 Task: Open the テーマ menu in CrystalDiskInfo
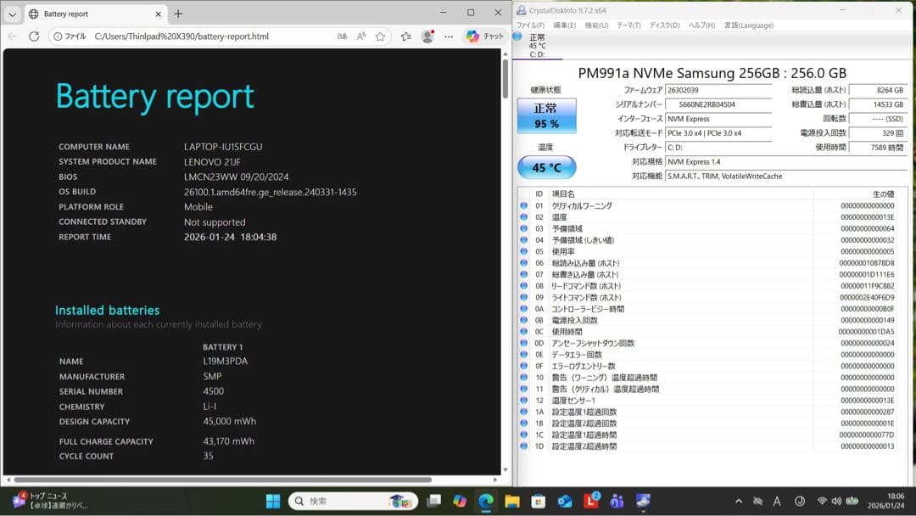pyautogui.click(x=626, y=25)
